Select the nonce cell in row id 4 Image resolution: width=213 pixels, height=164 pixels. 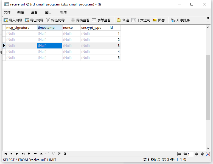(71, 52)
